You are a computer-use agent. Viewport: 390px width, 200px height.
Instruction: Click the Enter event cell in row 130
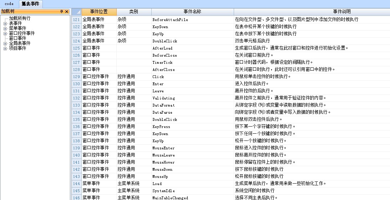pos(193,84)
